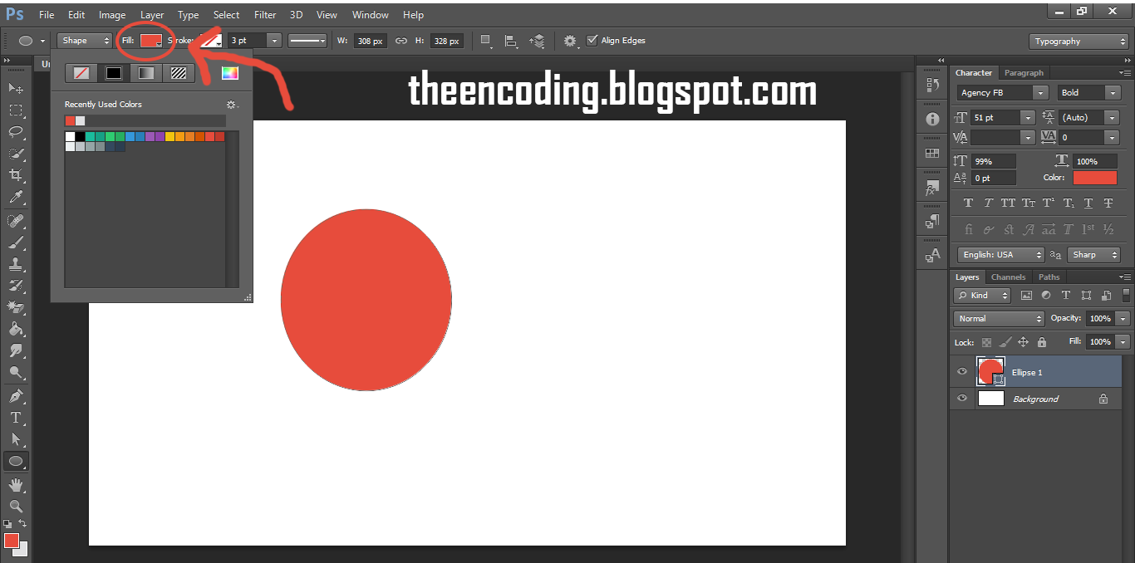This screenshot has width=1135, height=563.
Task: Open the Paragraph Styles panel icon
Action: pyautogui.click(x=932, y=221)
